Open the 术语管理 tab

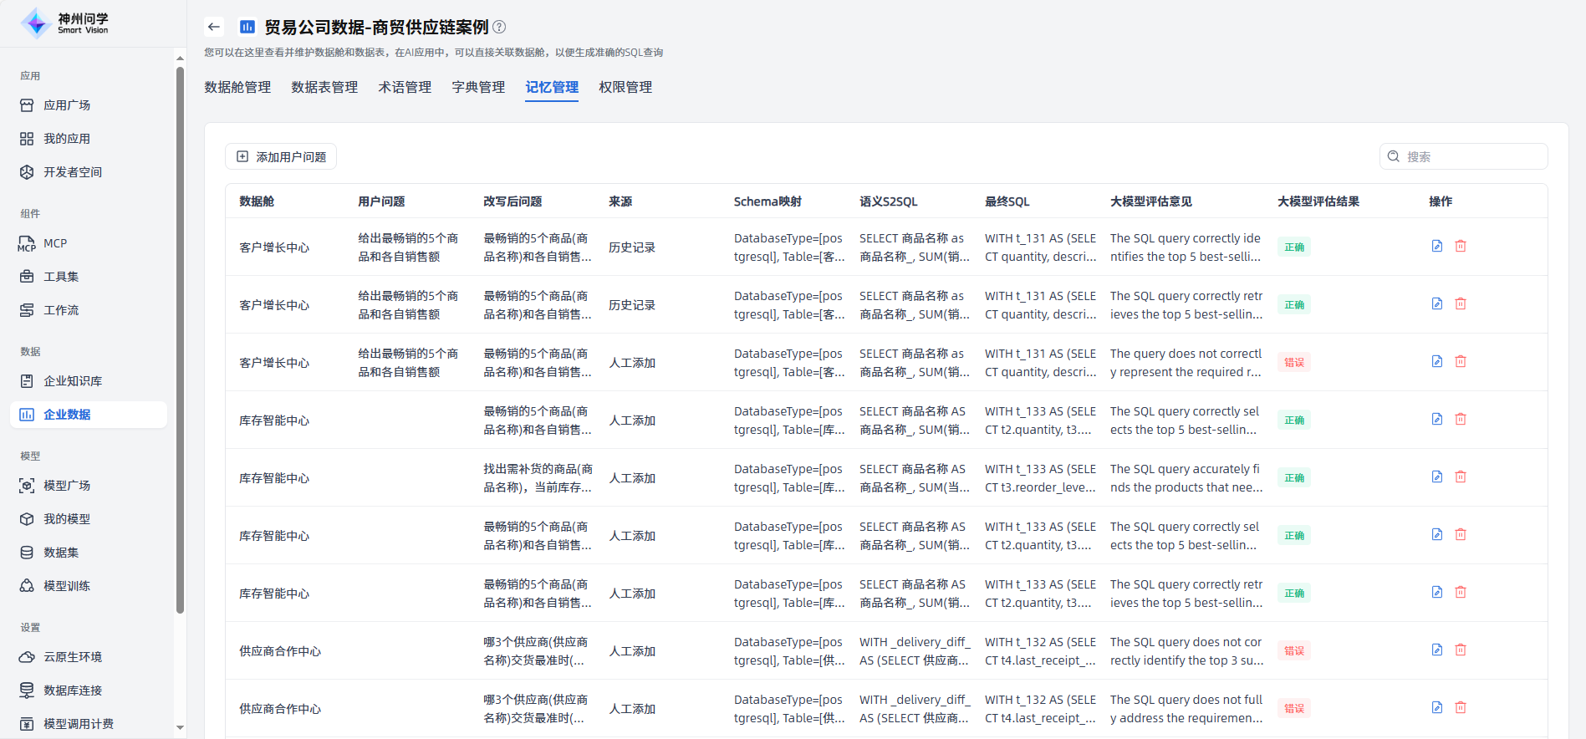(405, 87)
